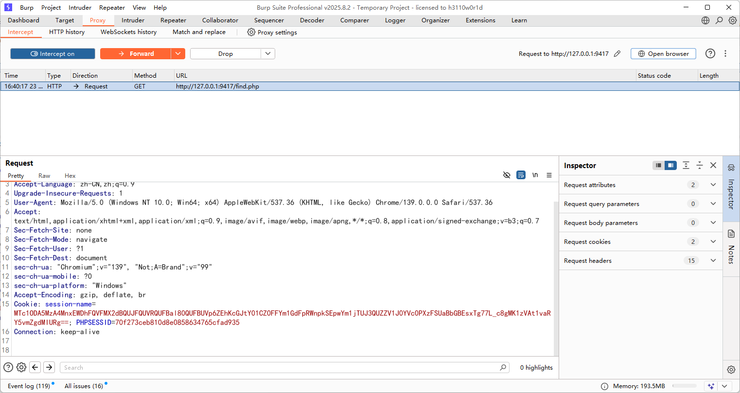Image resolution: width=740 pixels, height=393 pixels.
Task: Switch to the HTTP history tab
Action: click(67, 32)
